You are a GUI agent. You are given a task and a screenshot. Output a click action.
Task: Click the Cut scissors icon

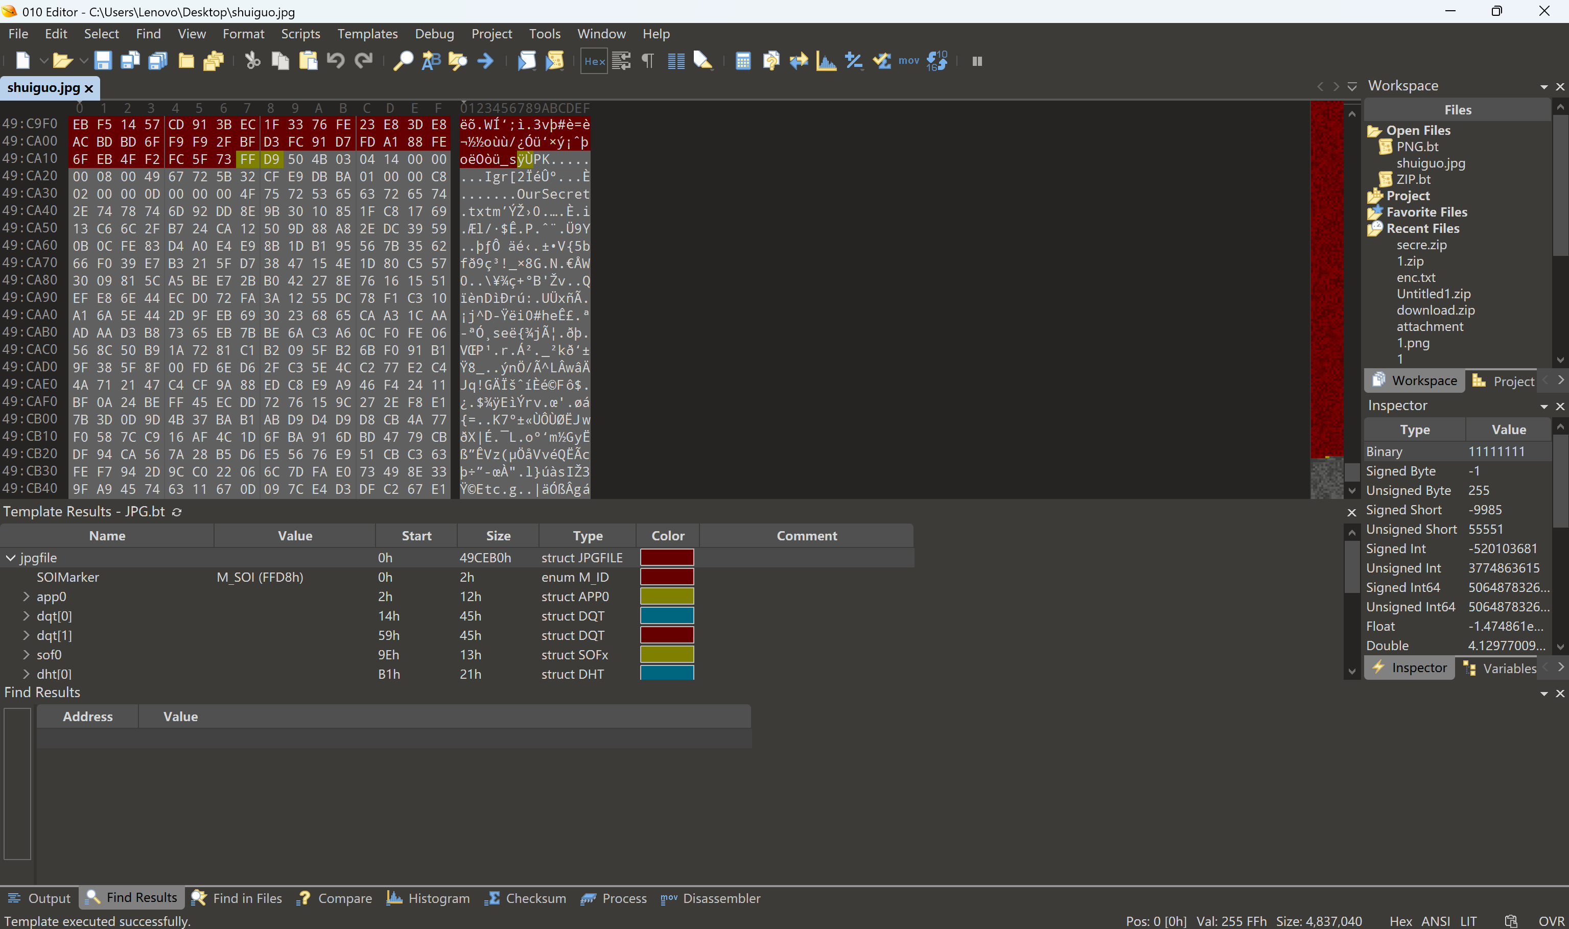coord(252,61)
